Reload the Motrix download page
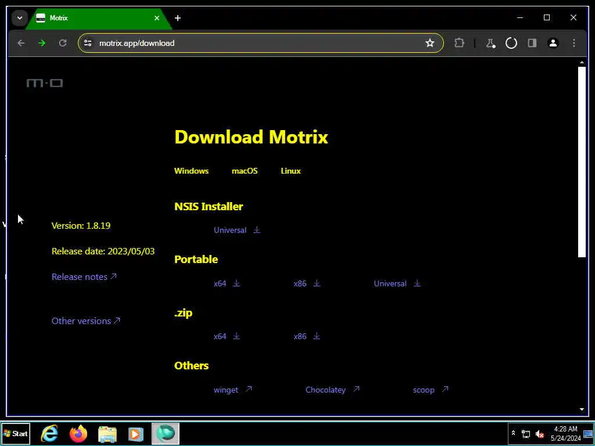 [63, 43]
